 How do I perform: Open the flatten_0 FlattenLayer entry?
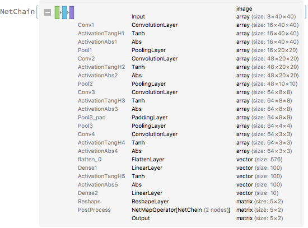tap(188, 160)
